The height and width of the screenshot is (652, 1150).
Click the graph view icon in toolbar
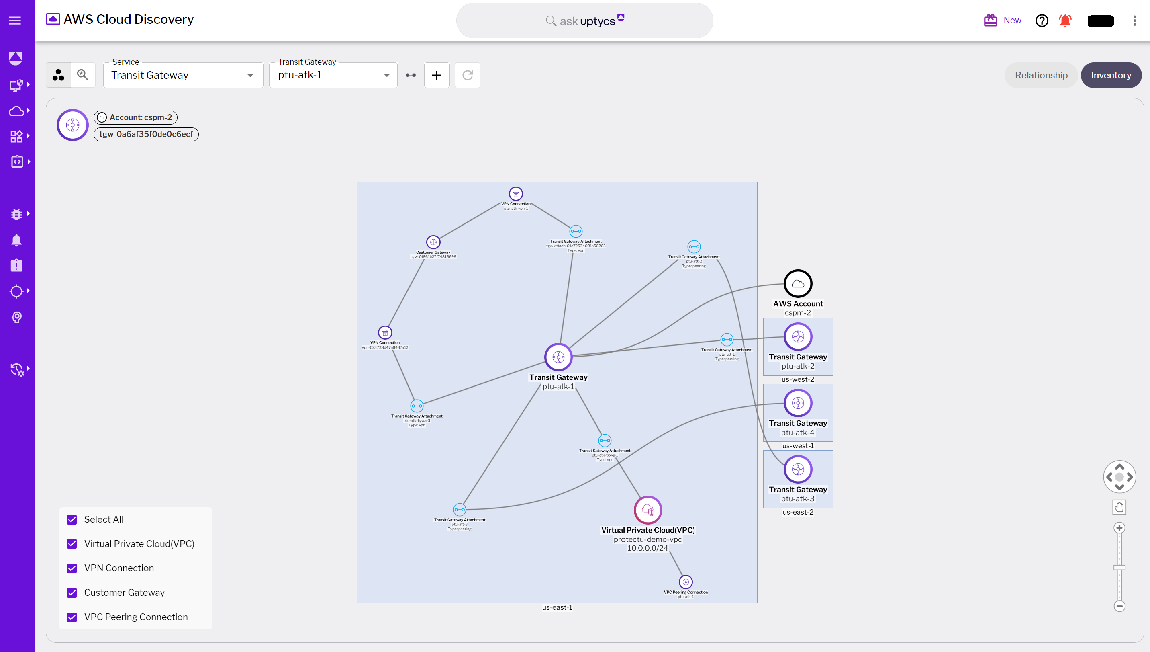(58, 75)
